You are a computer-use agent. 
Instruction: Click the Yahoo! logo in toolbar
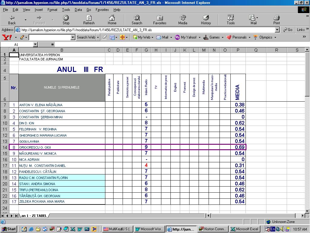7,37
